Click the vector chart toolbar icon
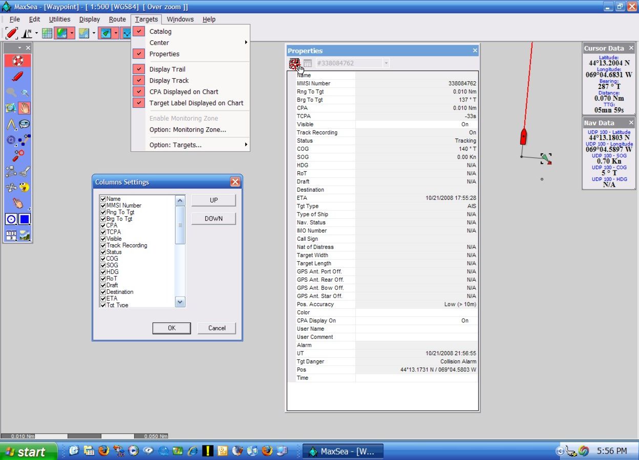This screenshot has height=460, width=639. [x=62, y=33]
